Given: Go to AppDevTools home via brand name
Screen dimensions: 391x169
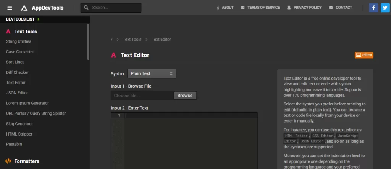Looking at the screenshot, I should 47,8.
